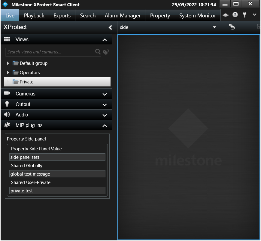The height and width of the screenshot is (241, 261).
Task: Click the Property Side Panel Value label
Action: tap(36, 149)
